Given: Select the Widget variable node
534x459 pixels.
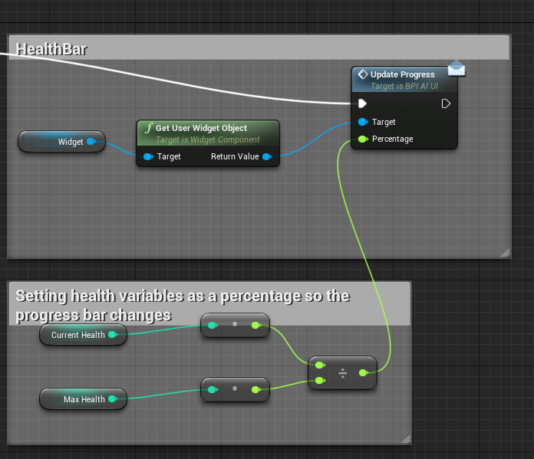Looking at the screenshot, I should click(x=61, y=142).
